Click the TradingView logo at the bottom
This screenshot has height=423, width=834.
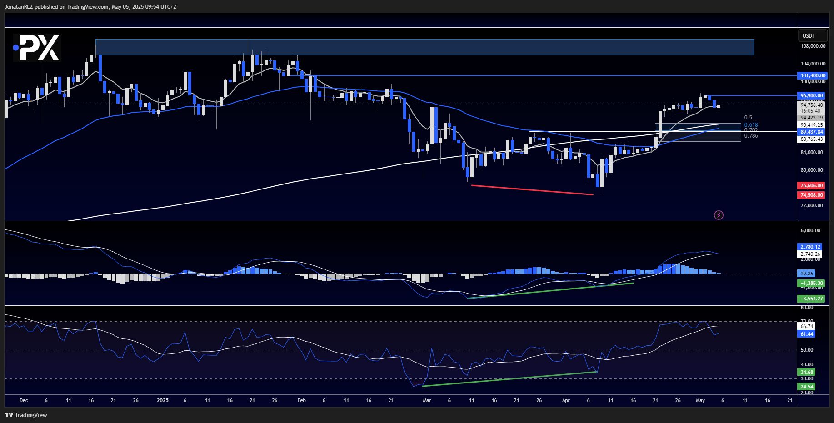click(26, 415)
